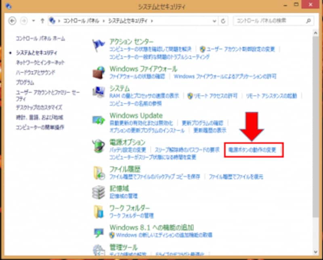Image resolution: width=323 pixels, height=260 pixels.
Task: Select プログラム in sidebar
Action: (25, 83)
